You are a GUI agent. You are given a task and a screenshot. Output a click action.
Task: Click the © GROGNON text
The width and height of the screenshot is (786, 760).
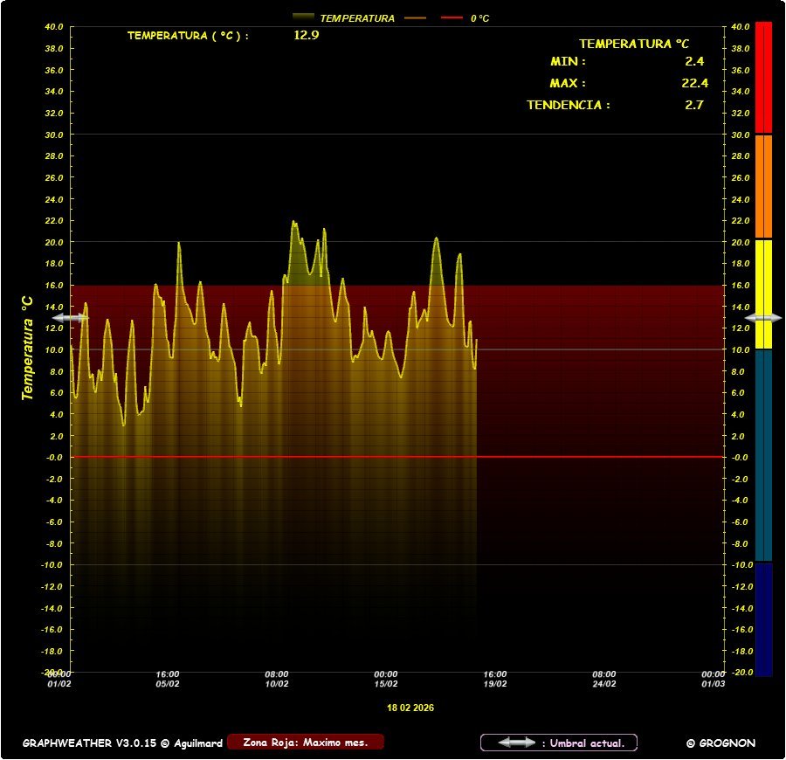point(720,743)
